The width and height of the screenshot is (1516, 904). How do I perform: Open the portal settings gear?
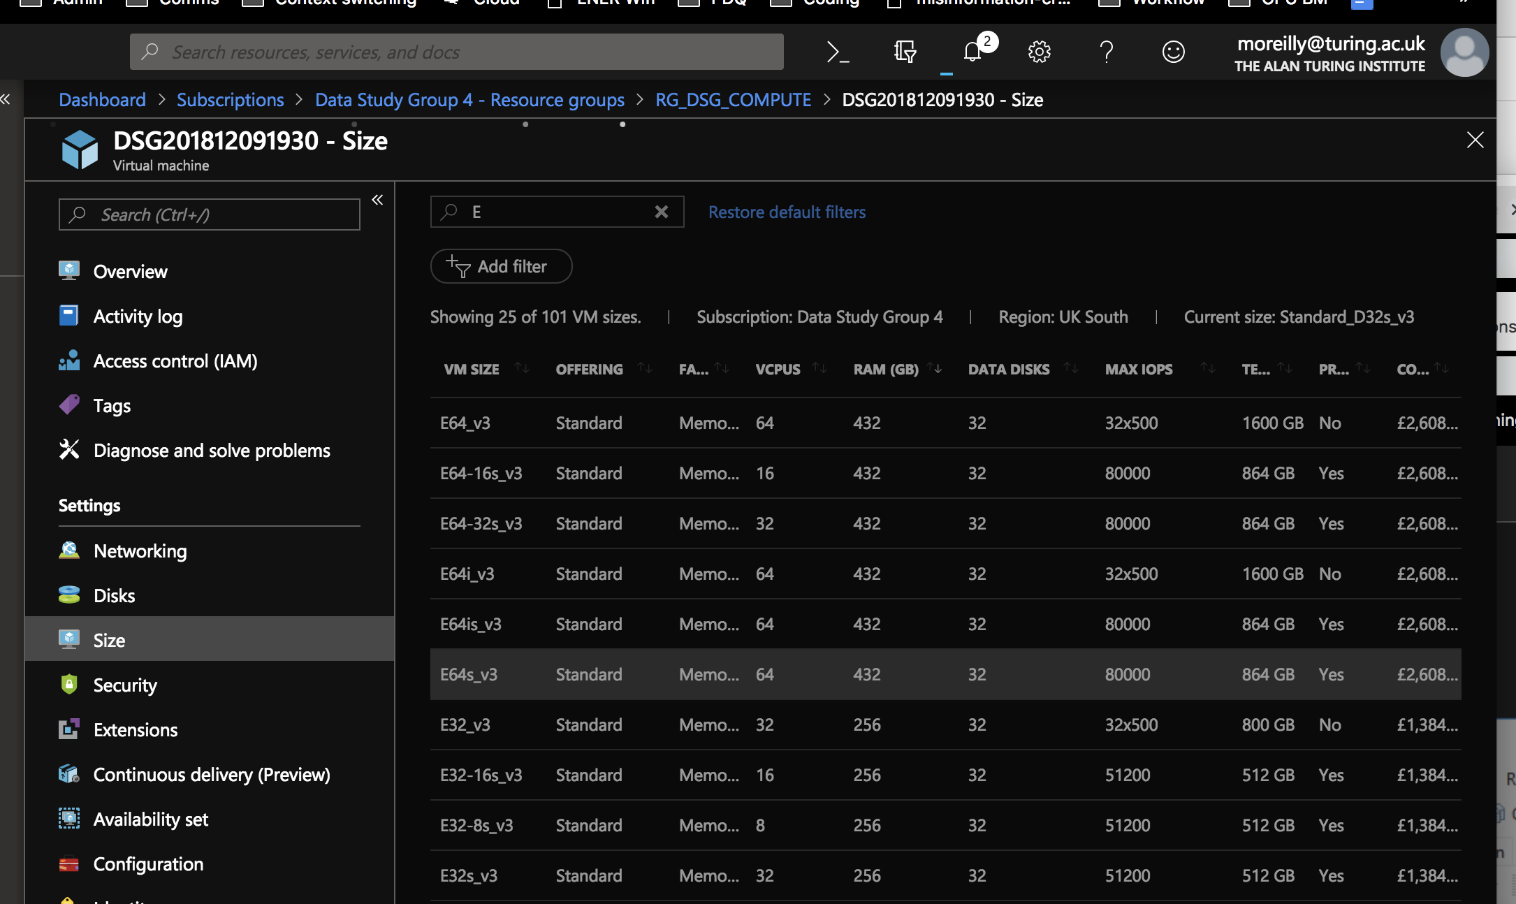tap(1039, 52)
